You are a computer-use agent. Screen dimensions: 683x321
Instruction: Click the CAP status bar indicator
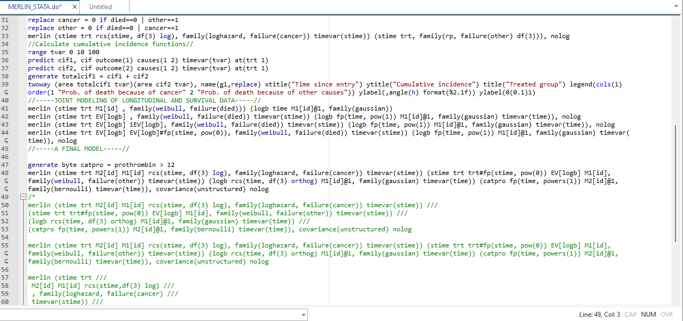(630, 315)
